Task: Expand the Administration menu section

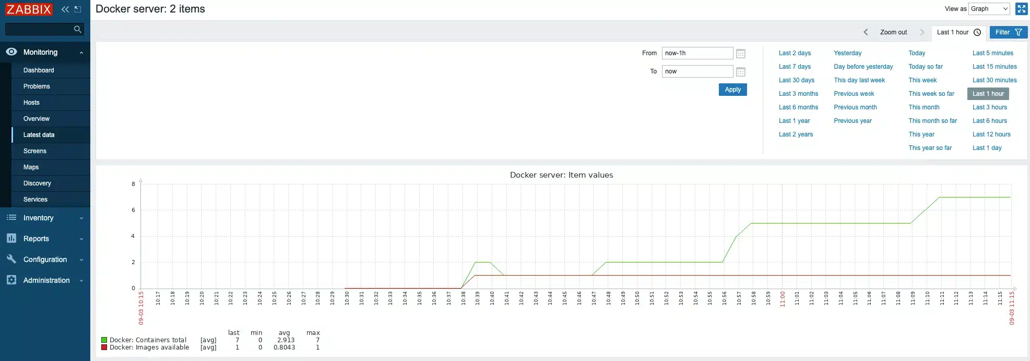Action: 81,281
